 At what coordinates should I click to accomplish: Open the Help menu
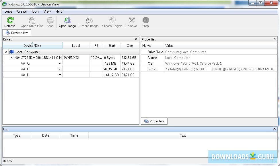(x=59, y=11)
